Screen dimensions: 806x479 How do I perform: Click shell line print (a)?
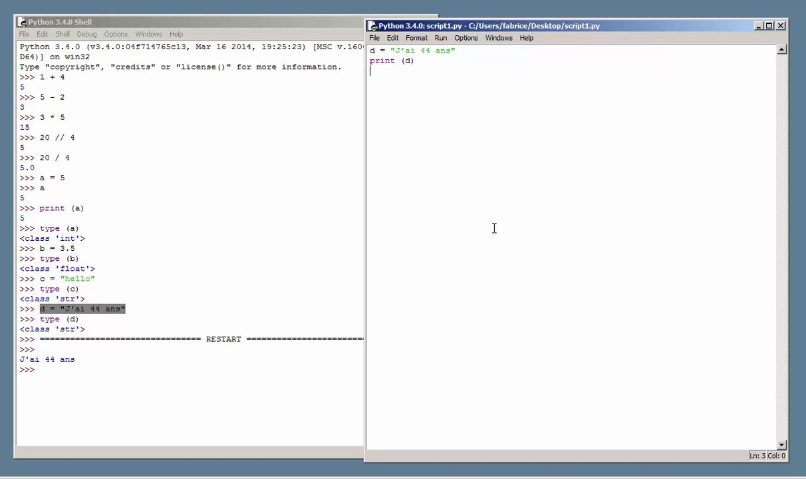point(52,208)
